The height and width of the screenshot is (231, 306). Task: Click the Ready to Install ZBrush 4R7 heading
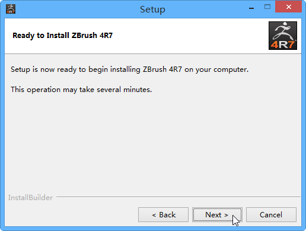coord(62,36)
